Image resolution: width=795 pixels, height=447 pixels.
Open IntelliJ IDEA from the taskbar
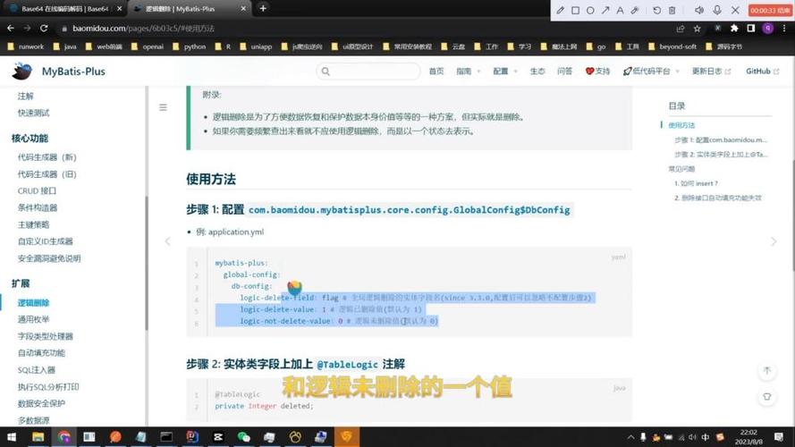coord(192,437)
